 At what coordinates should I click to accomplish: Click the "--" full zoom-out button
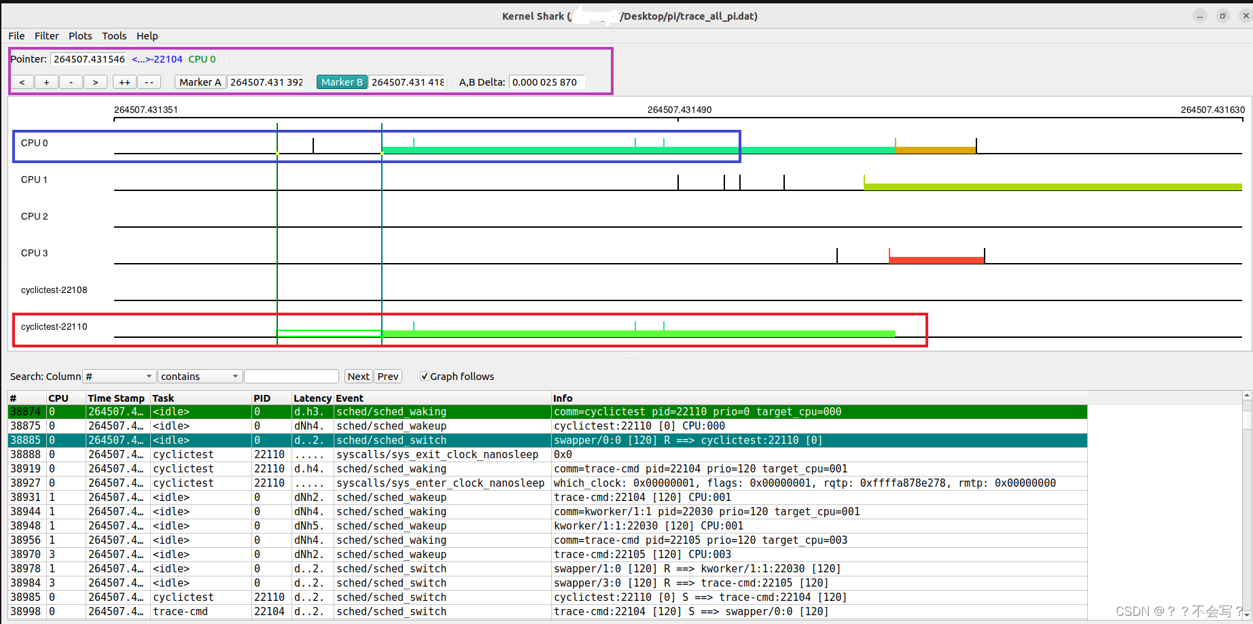pyautogui.click(x=149, y=82)
